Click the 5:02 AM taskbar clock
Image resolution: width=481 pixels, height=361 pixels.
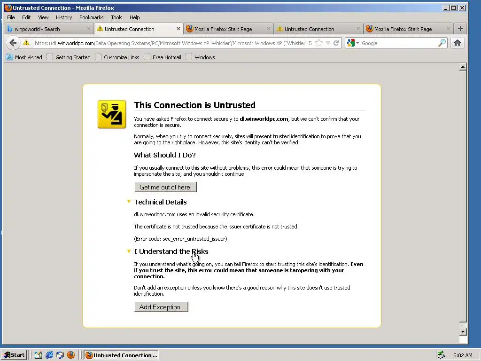463,355
